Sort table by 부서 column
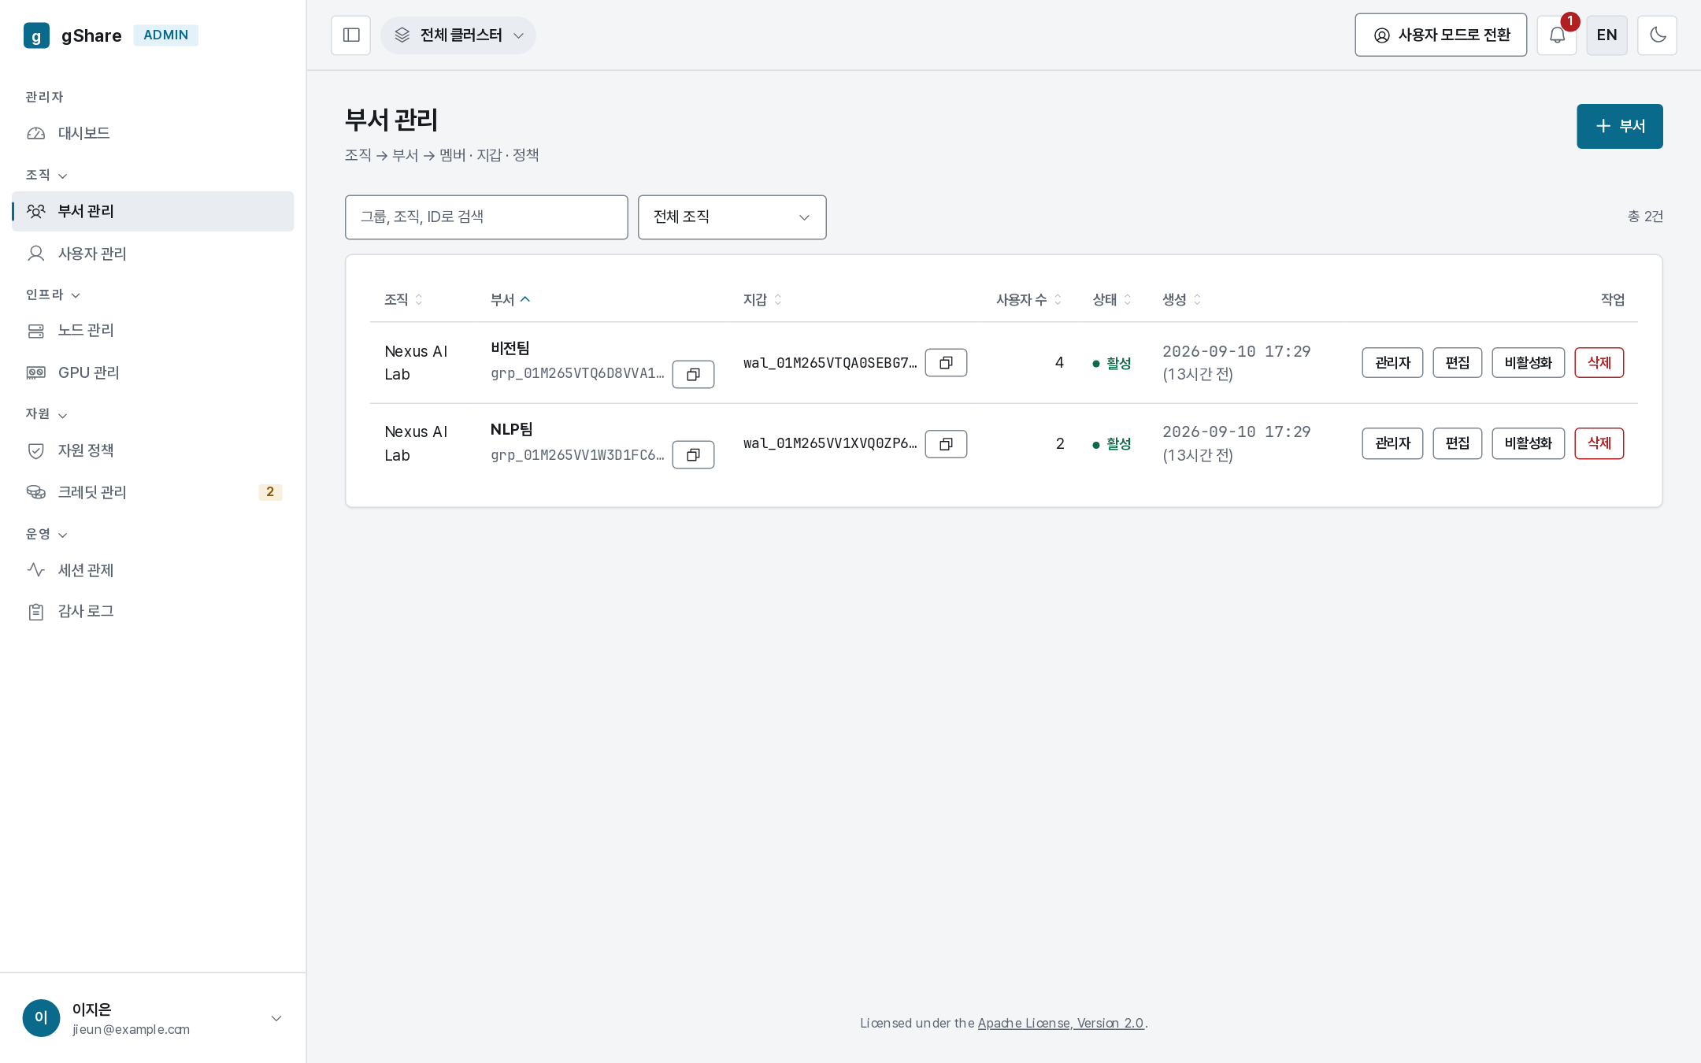 point(510,299)
